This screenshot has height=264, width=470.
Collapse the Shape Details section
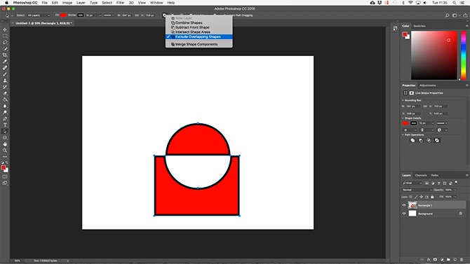coord(403,118)
